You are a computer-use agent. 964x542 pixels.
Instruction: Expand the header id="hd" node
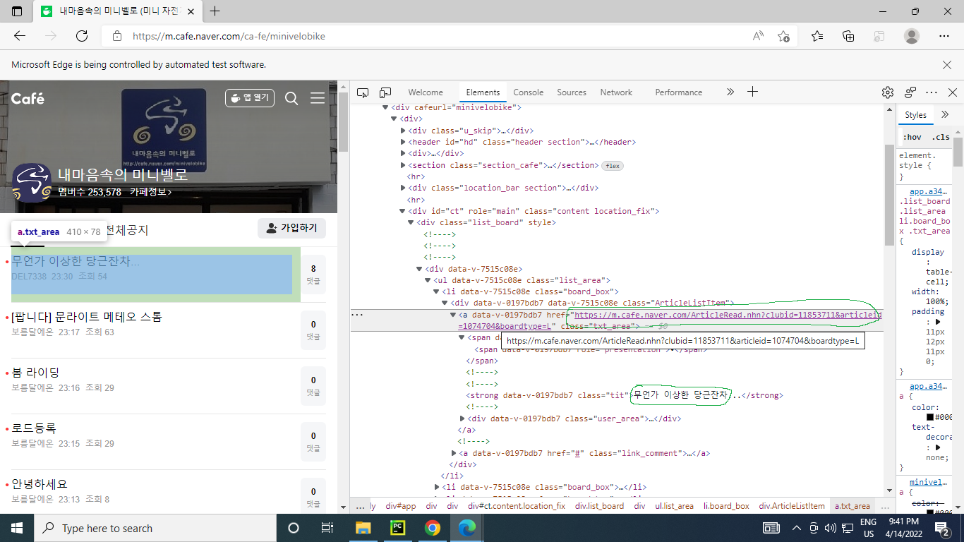pyautogui.click(x=403, y=142)
